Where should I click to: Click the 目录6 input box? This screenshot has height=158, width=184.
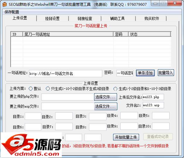[x=33, y=127]
